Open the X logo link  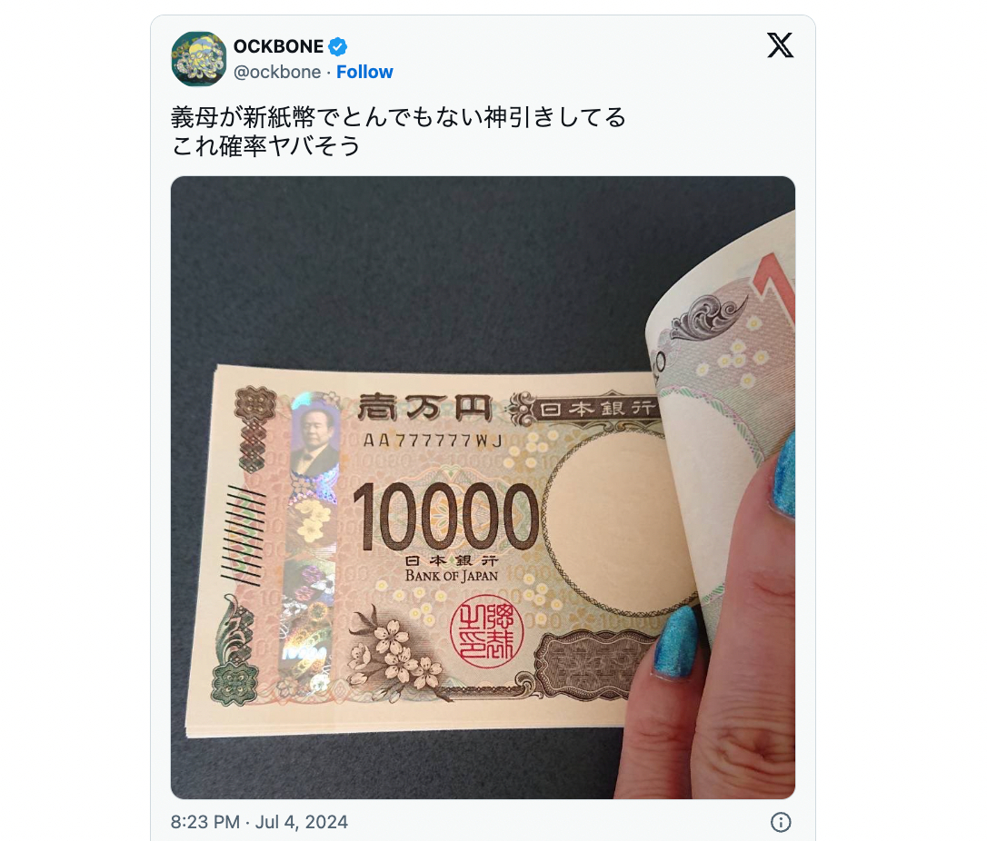pyautogui.click(x=780, y=45)
